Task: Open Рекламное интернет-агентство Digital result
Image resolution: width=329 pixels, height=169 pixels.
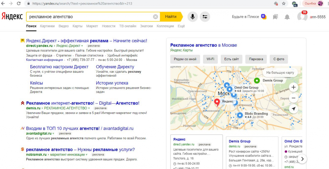Action: pos(83,103)
